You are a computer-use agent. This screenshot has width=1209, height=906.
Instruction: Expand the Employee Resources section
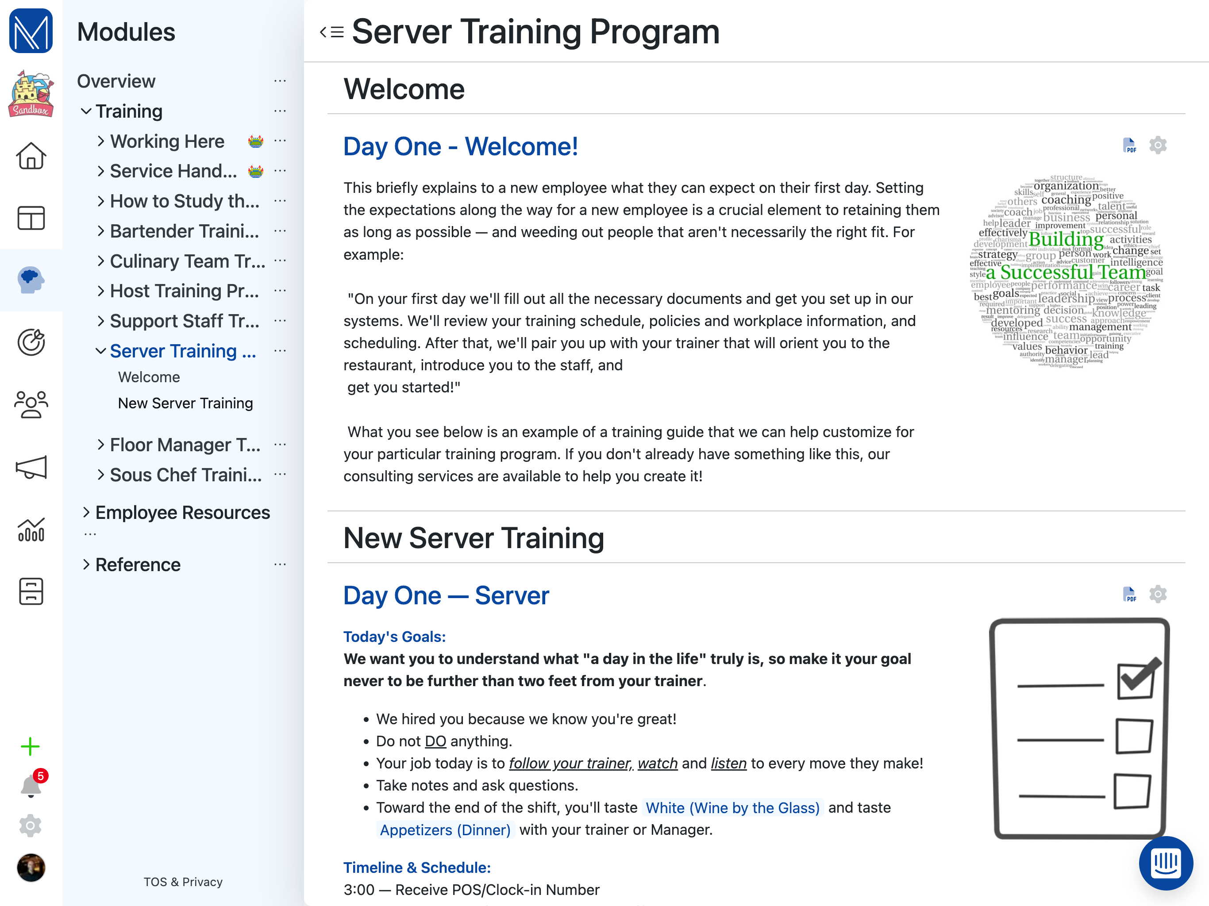86,513
